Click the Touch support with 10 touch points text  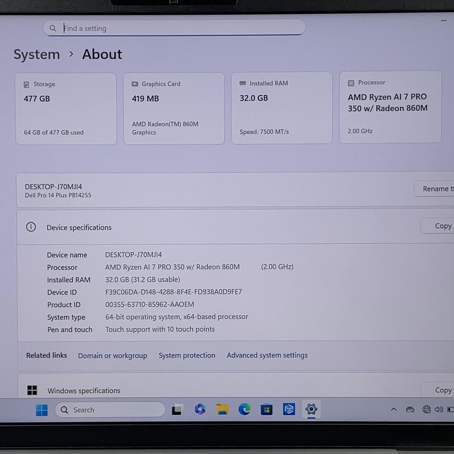[160, 329]
